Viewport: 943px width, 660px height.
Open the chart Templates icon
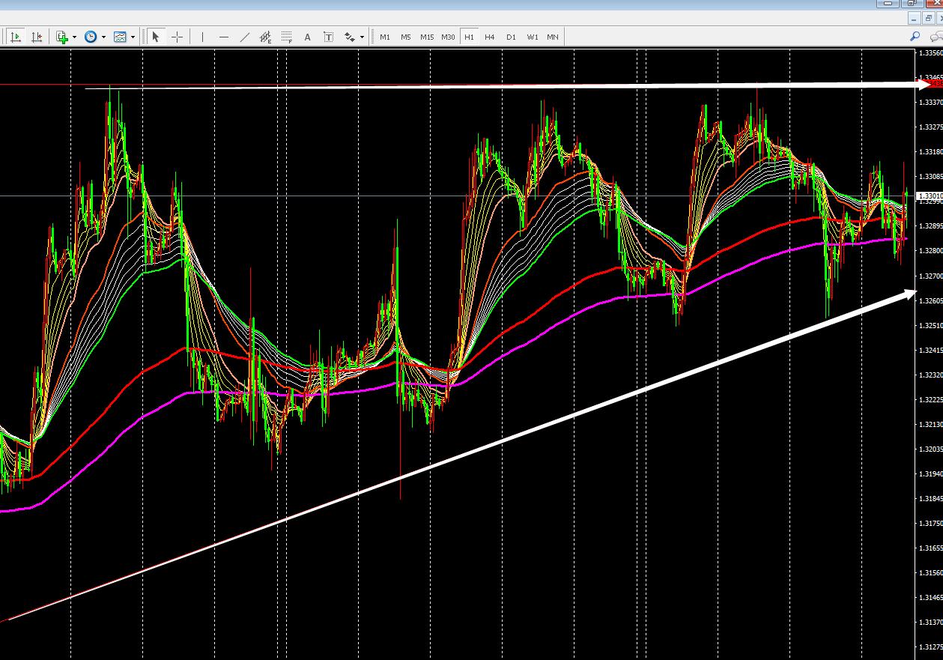120,37
